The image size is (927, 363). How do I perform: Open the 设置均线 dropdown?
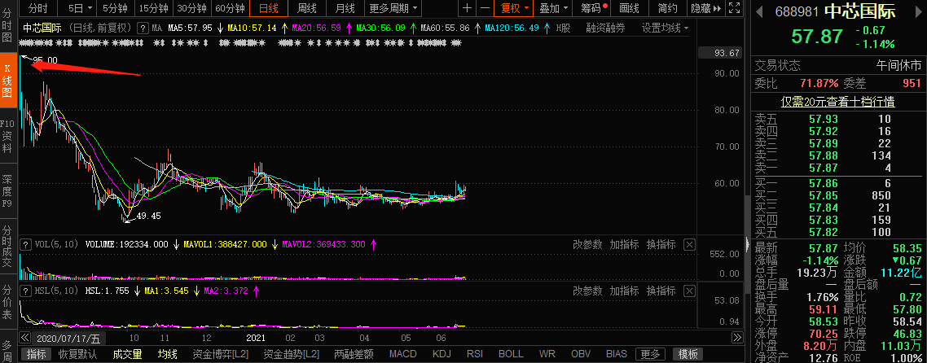pyautogui.click(x=664, y=28)
